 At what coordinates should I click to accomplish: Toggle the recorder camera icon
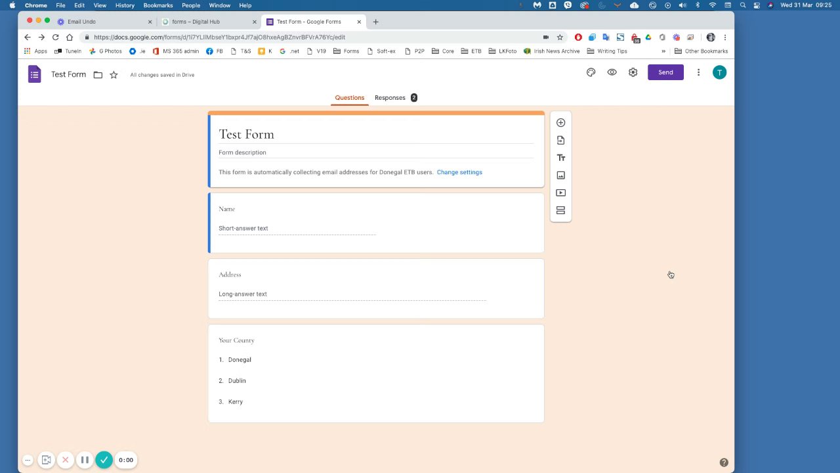46,460
